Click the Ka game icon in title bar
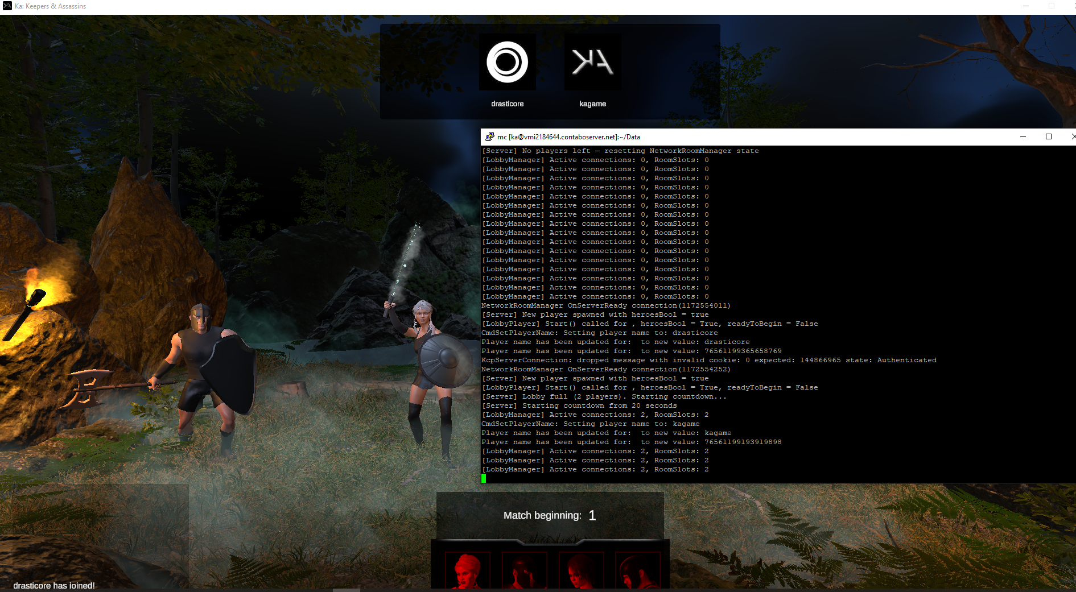The width and height of the screenshot is (1076, 592). (7, 6)
